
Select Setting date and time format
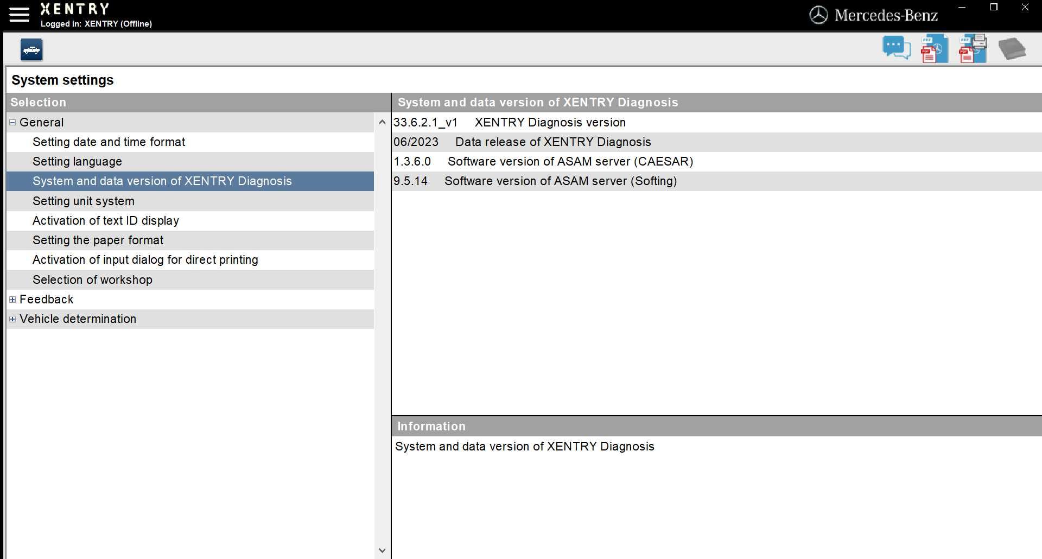190,142
